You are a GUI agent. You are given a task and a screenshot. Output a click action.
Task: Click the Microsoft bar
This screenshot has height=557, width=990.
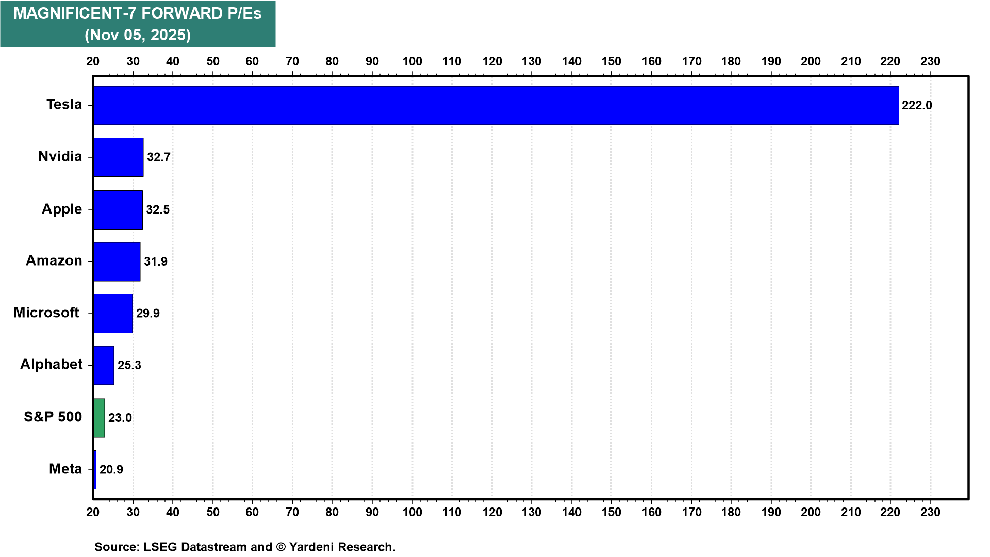113,314
